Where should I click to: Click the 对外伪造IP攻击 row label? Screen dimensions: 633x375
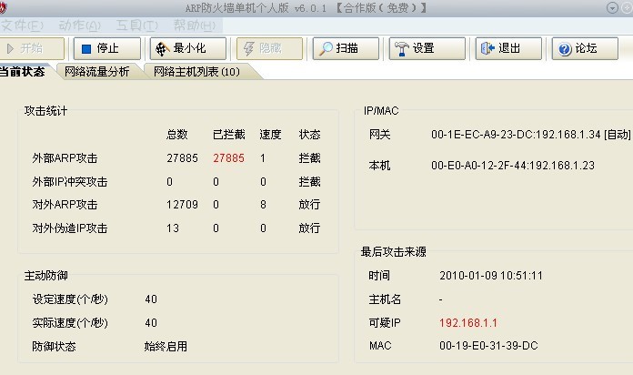(x=70, y=228)
